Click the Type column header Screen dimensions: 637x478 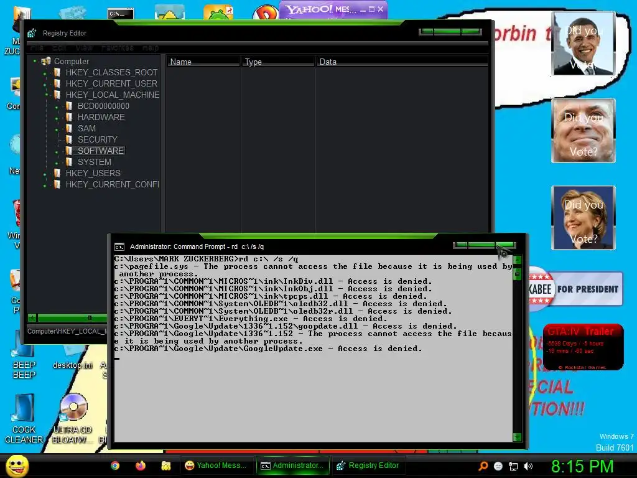[x=278, y=62]
